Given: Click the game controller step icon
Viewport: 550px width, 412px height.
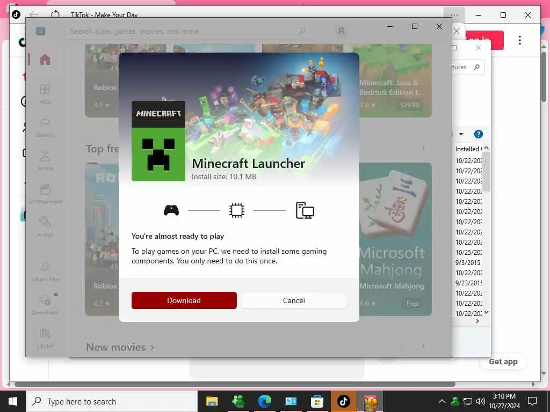Looking at the screenshot, I should [x=171, y=210].
